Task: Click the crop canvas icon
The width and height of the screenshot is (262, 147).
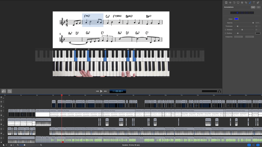Action: point(10,91)
